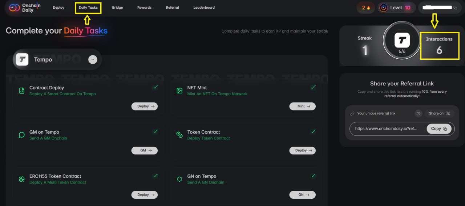Open the Level 10 profile badge
The width and height of the screenshot is (465, 206).
(x=396, y=8)
